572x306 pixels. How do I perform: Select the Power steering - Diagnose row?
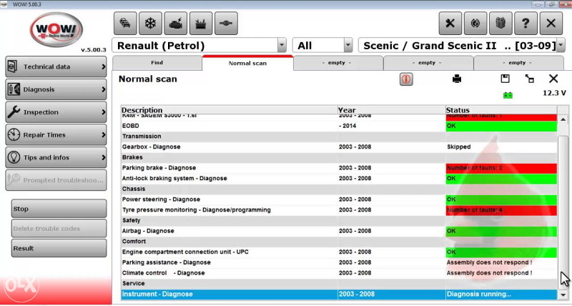(339, 199)
